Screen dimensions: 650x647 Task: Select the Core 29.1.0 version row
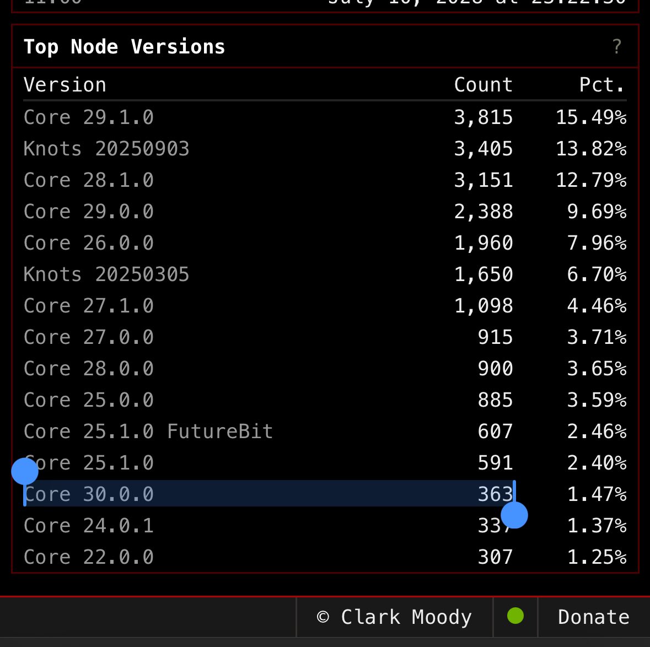[x=325, y=117]
